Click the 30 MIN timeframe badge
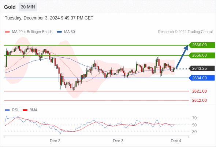The height and width of the screenshot is (147, 216). point(28,7)
